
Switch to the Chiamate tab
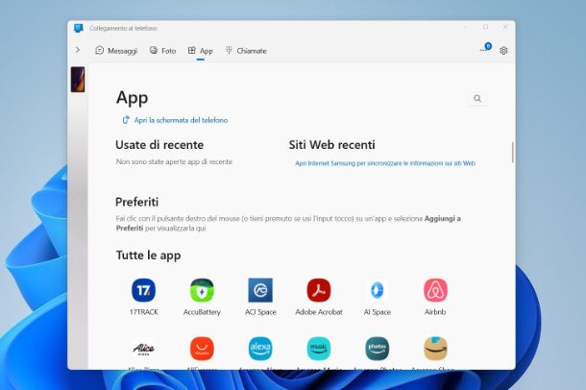point(246,51)
